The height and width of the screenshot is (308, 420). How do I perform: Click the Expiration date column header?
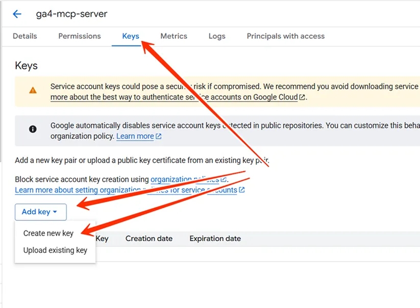215,239
